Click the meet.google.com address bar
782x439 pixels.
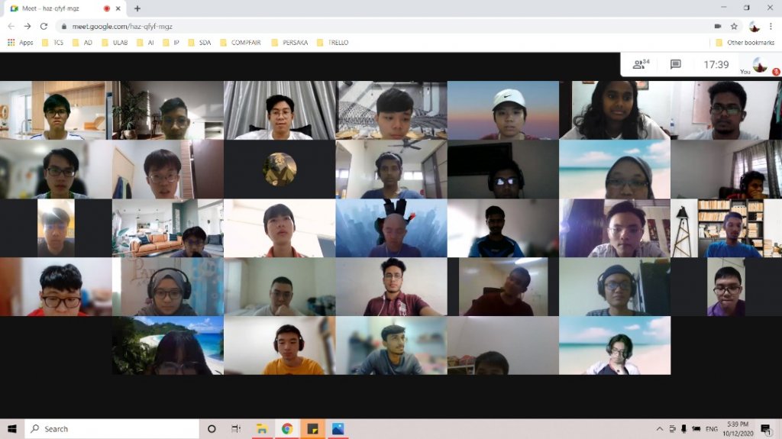coord(305,26)
